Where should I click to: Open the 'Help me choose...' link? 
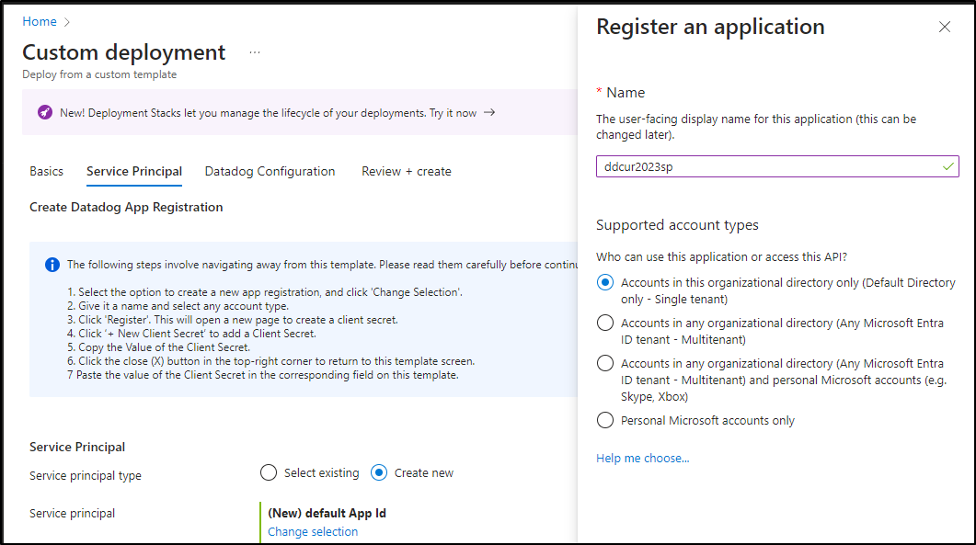point(642,459)
